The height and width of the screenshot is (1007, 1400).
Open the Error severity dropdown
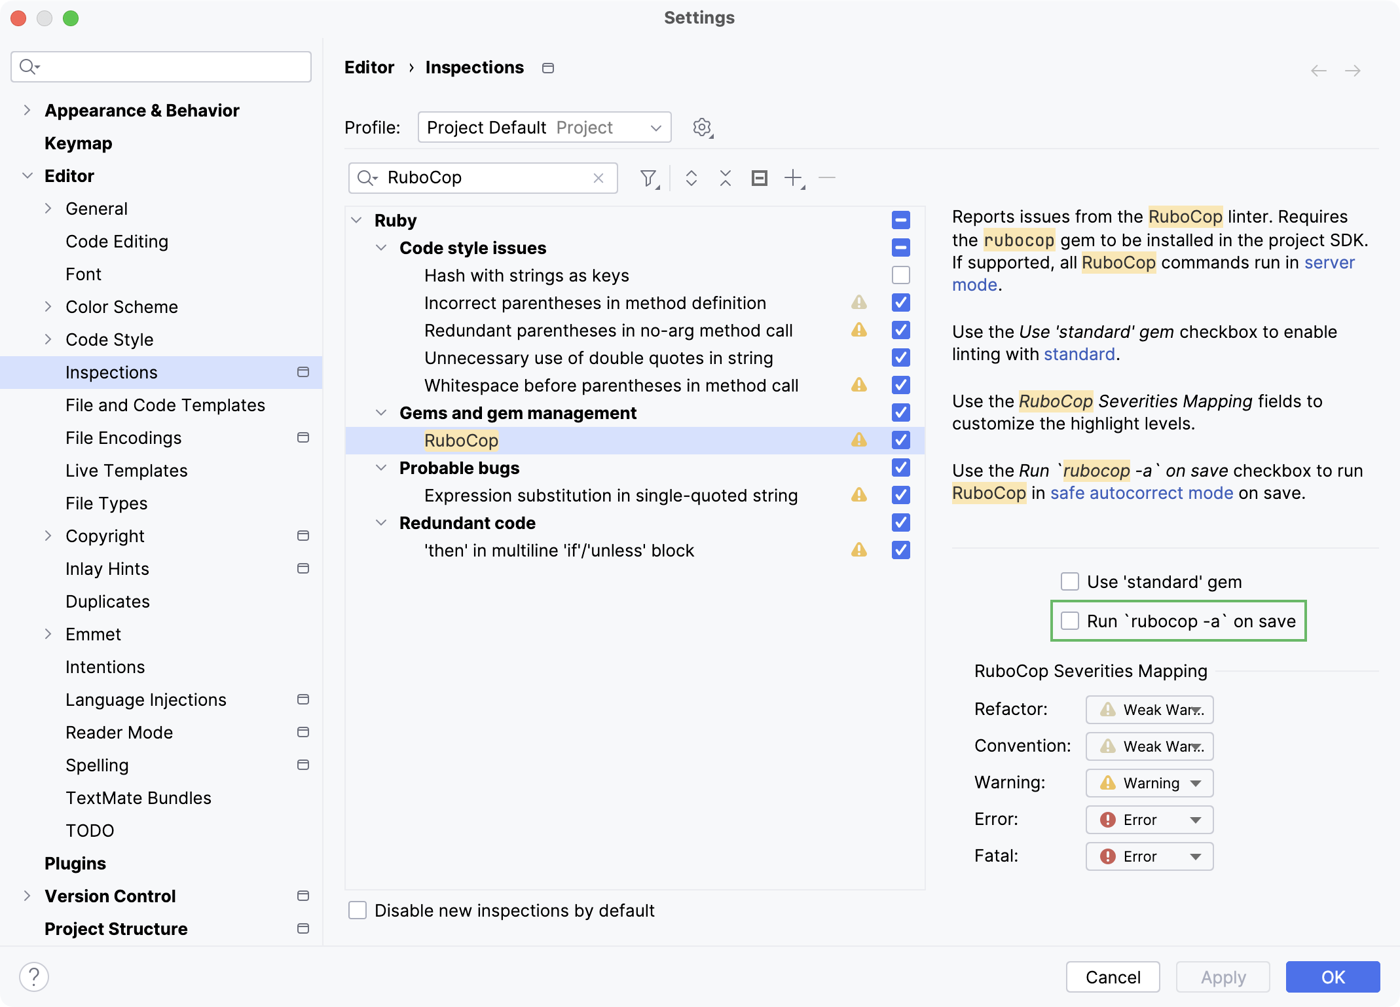[x=1149, y=820]
